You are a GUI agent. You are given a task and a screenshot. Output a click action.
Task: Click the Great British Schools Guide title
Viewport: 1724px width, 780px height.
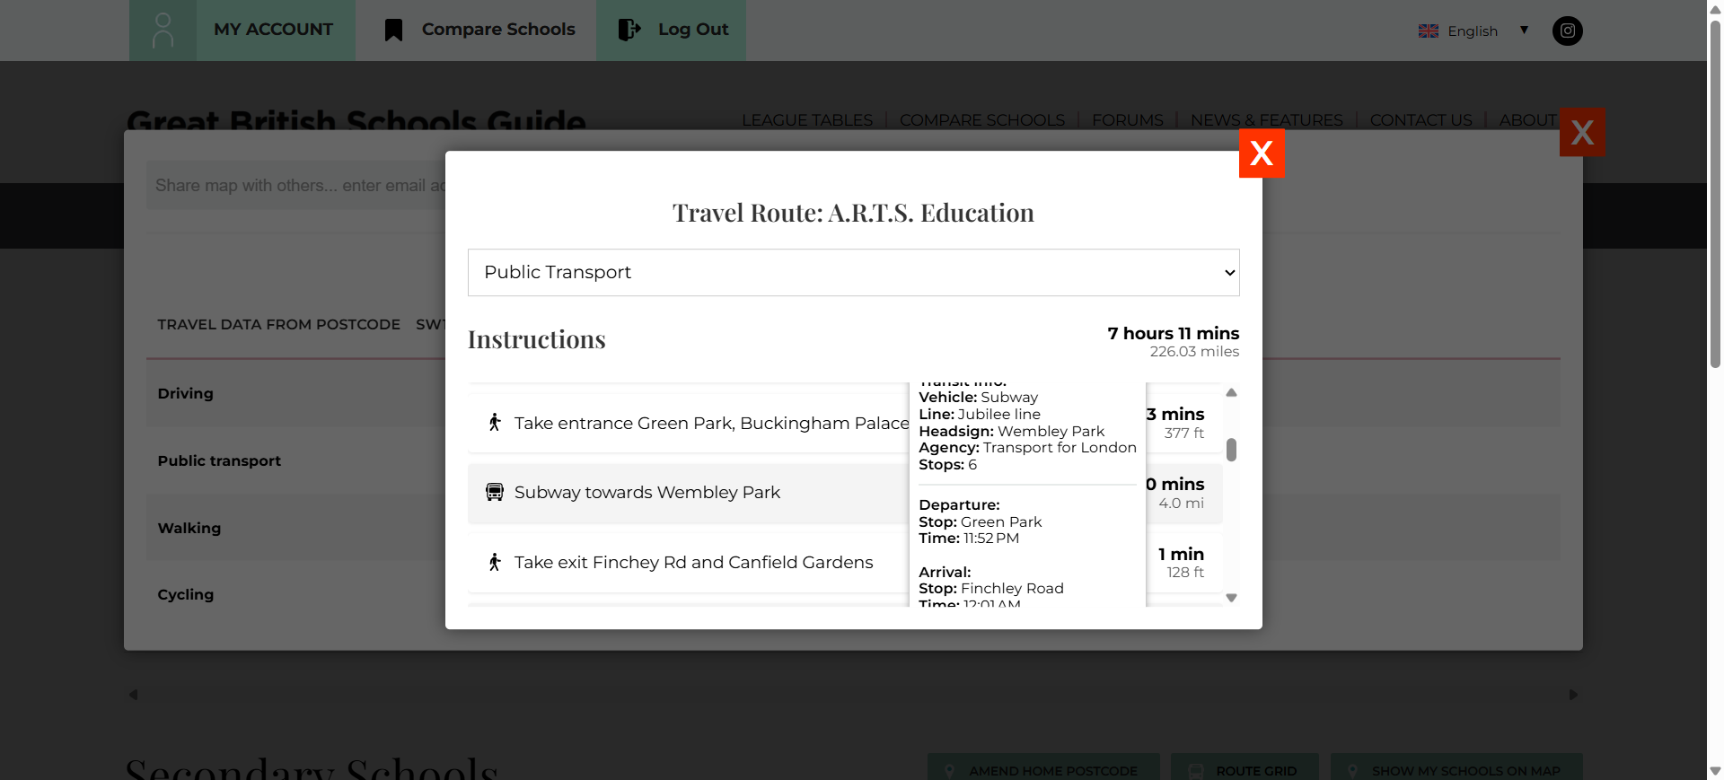pyautogui.click(x=356, y=120)
